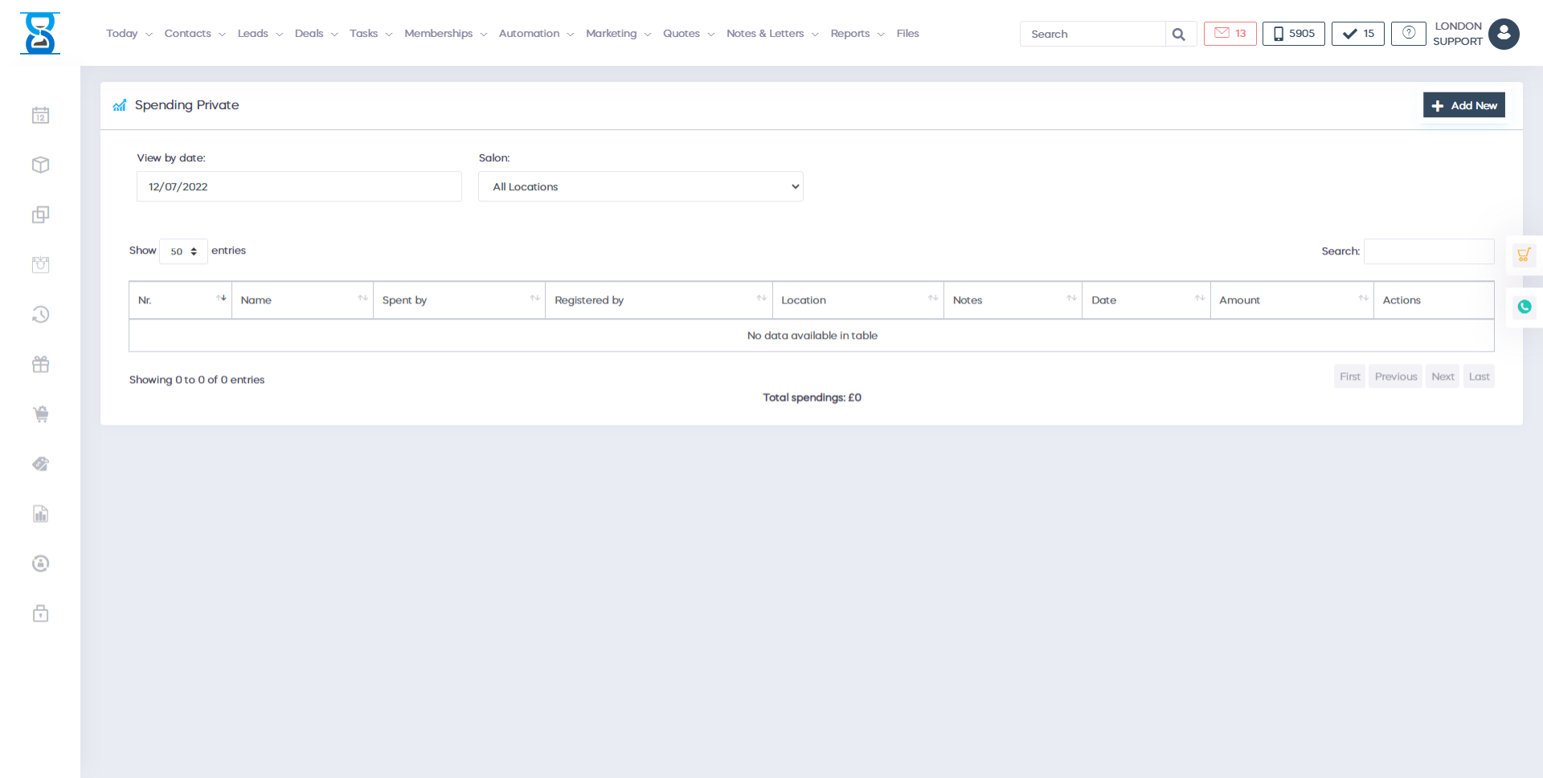Open the calendar icon in the sidebar
Viewport: 1543px width, 778px height.
(x=40, y=115)
